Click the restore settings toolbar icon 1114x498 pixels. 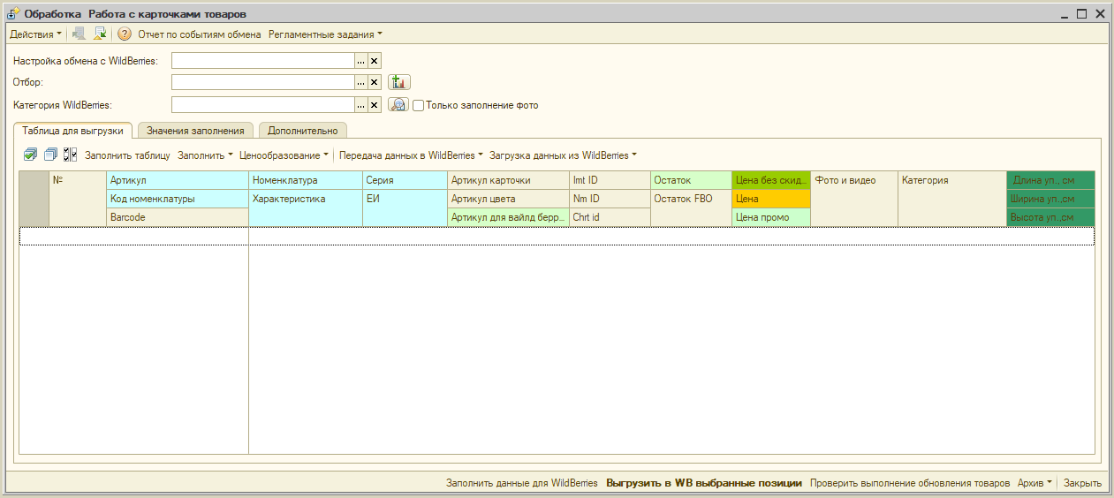tap(79, 34)
